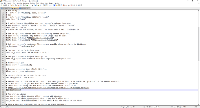Image resolution: width=200 pixels, height=108 pixels.
Task: Zoom in using the toolbar magnifier icon
Action: 38,5
